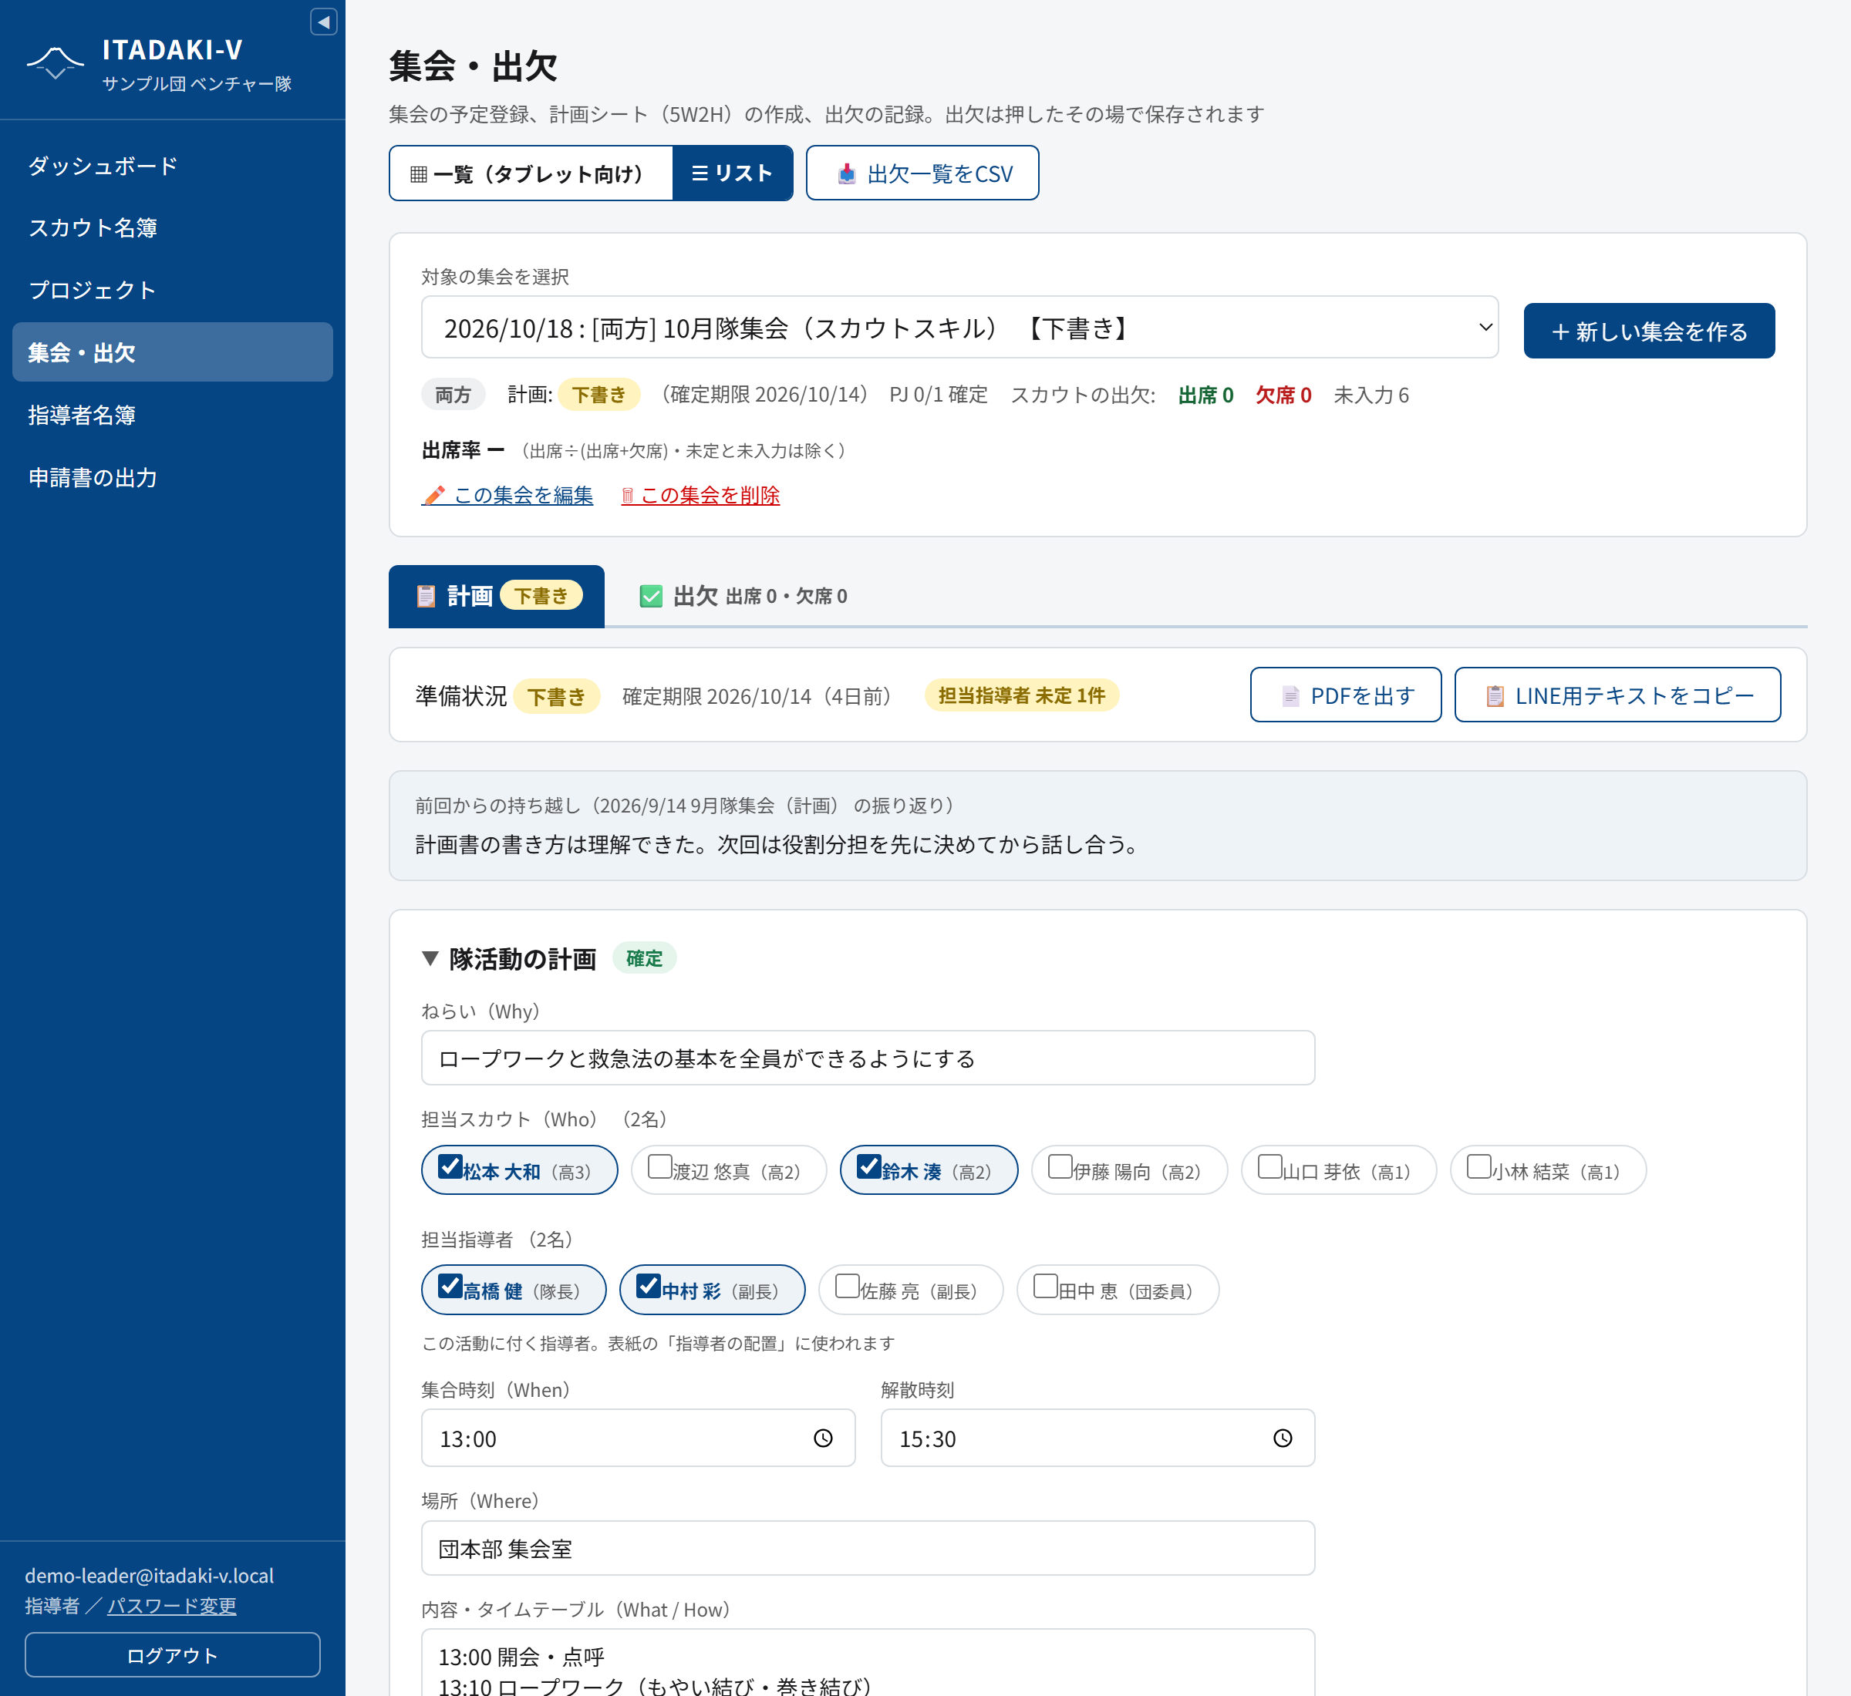1851x1696 pixels.
Task: Click the trash icon beside この集会を削除
Action: click(628, 496)
